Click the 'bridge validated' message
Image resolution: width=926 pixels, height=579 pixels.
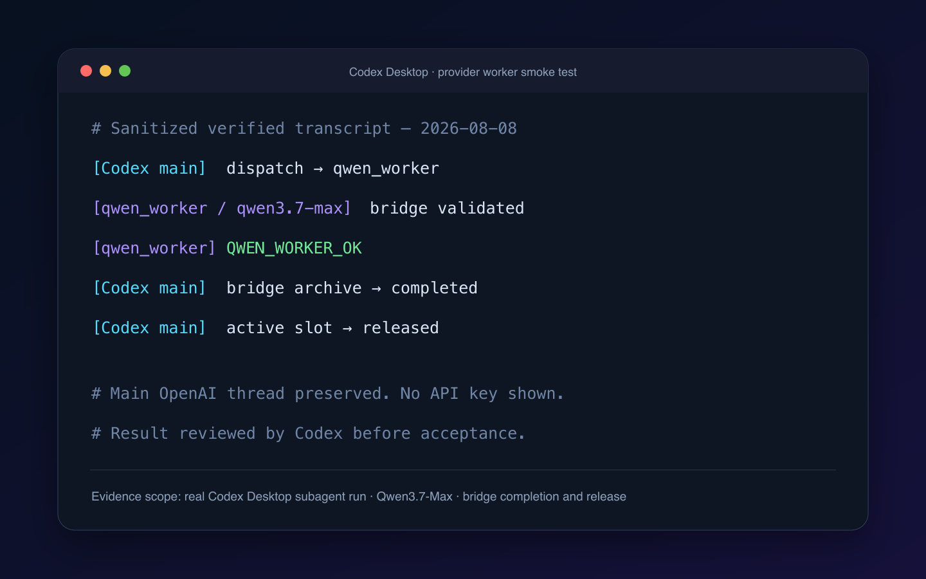point(447,208)
